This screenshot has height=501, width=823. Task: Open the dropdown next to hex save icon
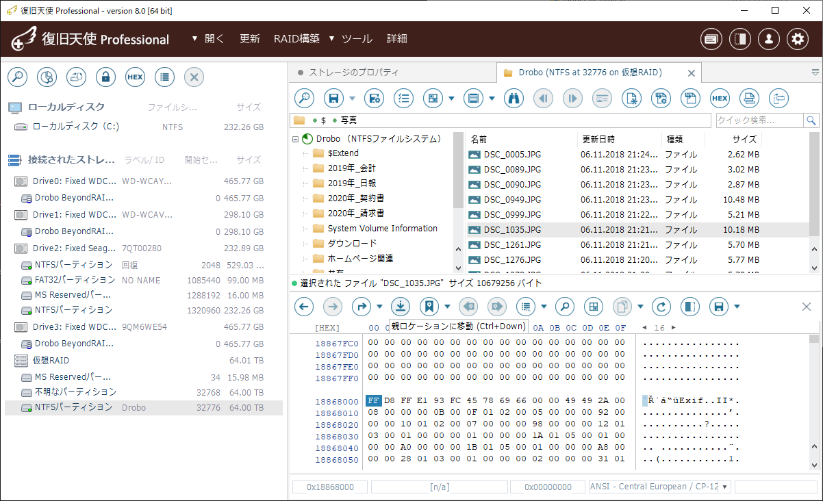tap(738, 306)
